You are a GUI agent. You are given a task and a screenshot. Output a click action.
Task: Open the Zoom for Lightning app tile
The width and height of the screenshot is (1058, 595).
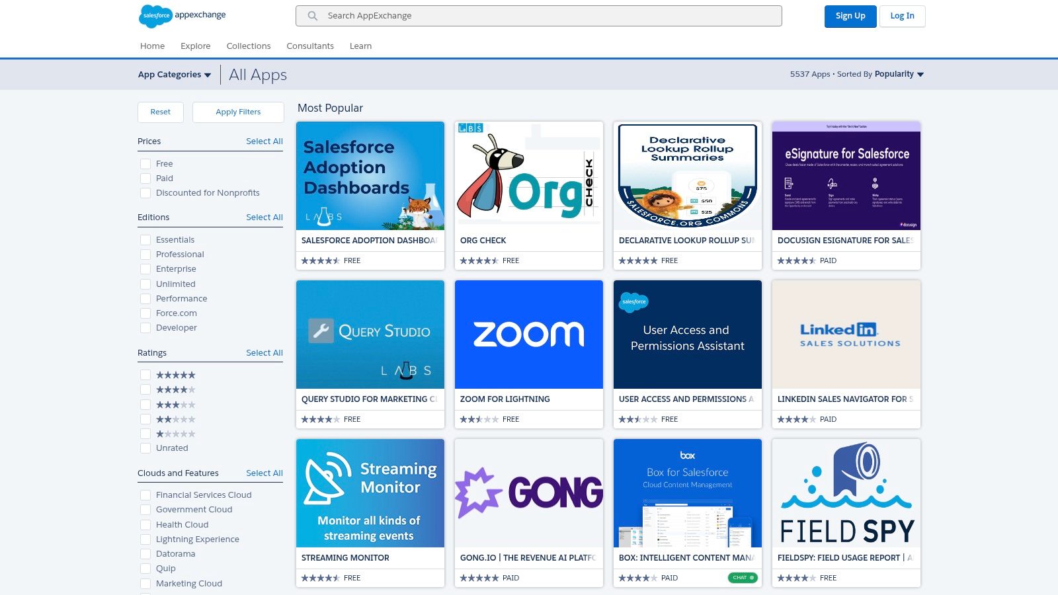528,334
